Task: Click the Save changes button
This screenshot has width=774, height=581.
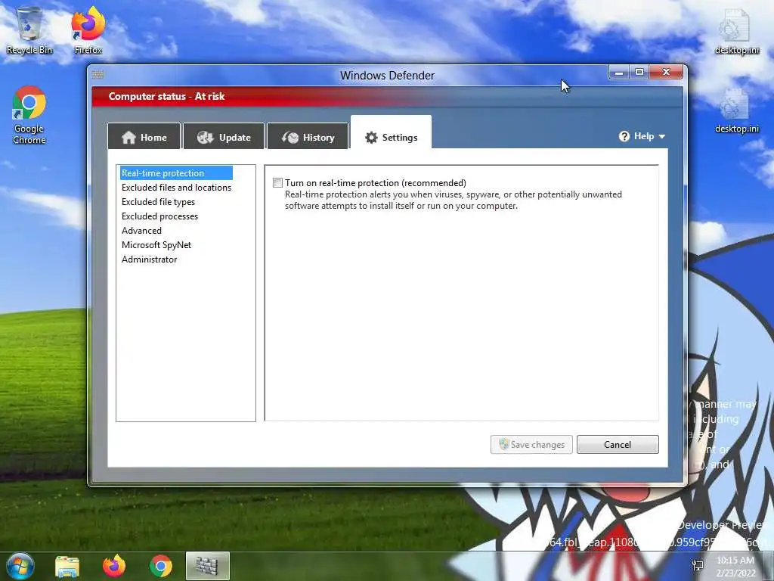Action: point(531,444)
